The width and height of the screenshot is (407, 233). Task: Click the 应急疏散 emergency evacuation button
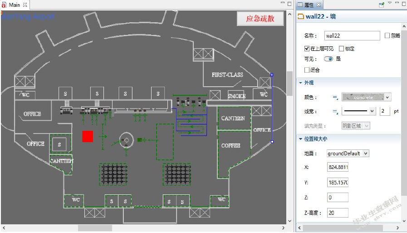[260, 19]
